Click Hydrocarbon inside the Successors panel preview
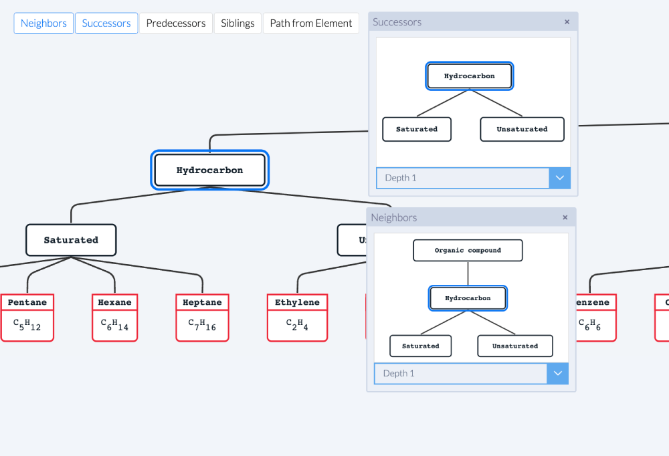The image size is (669, 456). point(470,76)
